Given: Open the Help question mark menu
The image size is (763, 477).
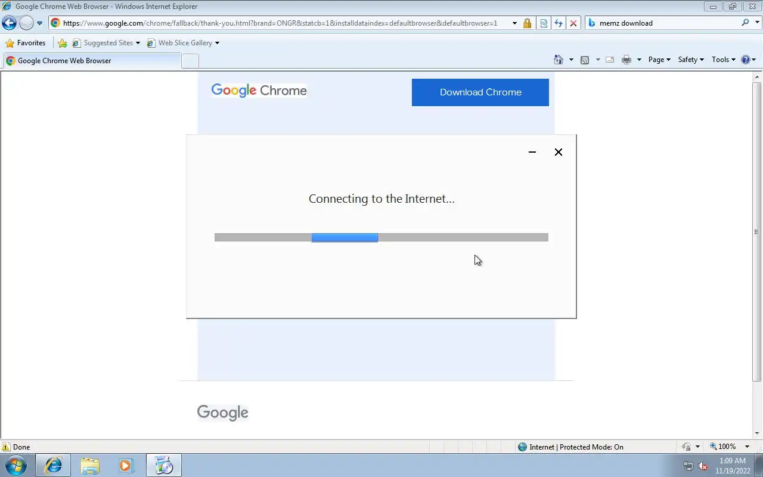Looking at the screenshot, I should [x=748, y=60].
